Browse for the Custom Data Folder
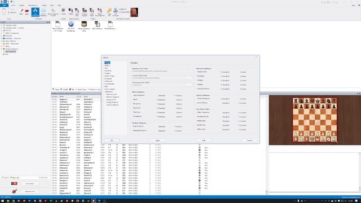The image size is (361, 203). (189, 78)
